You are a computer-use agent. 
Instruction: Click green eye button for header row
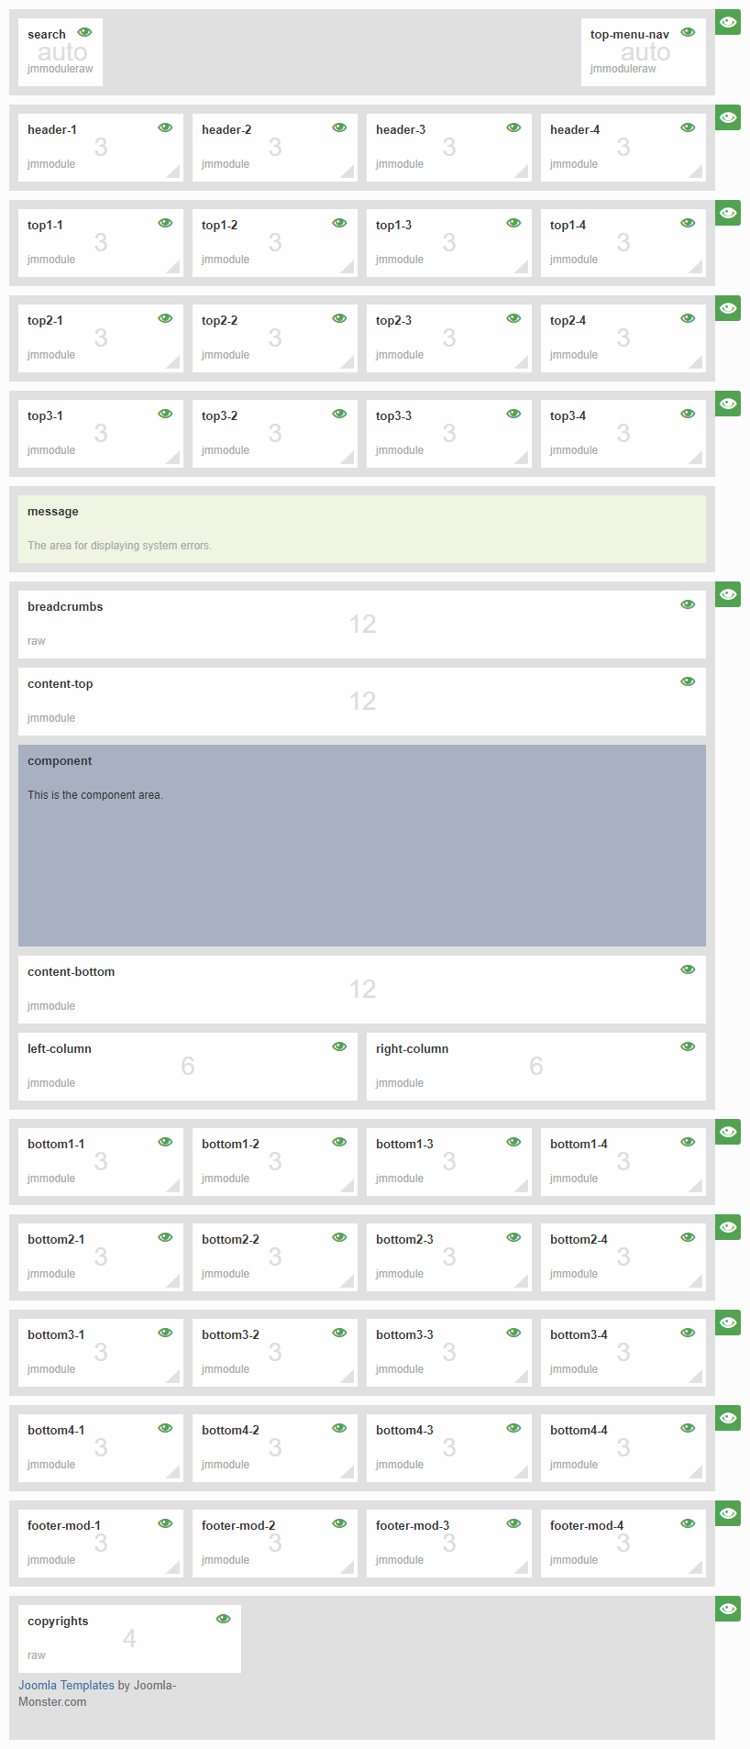(x=728, y=117)
